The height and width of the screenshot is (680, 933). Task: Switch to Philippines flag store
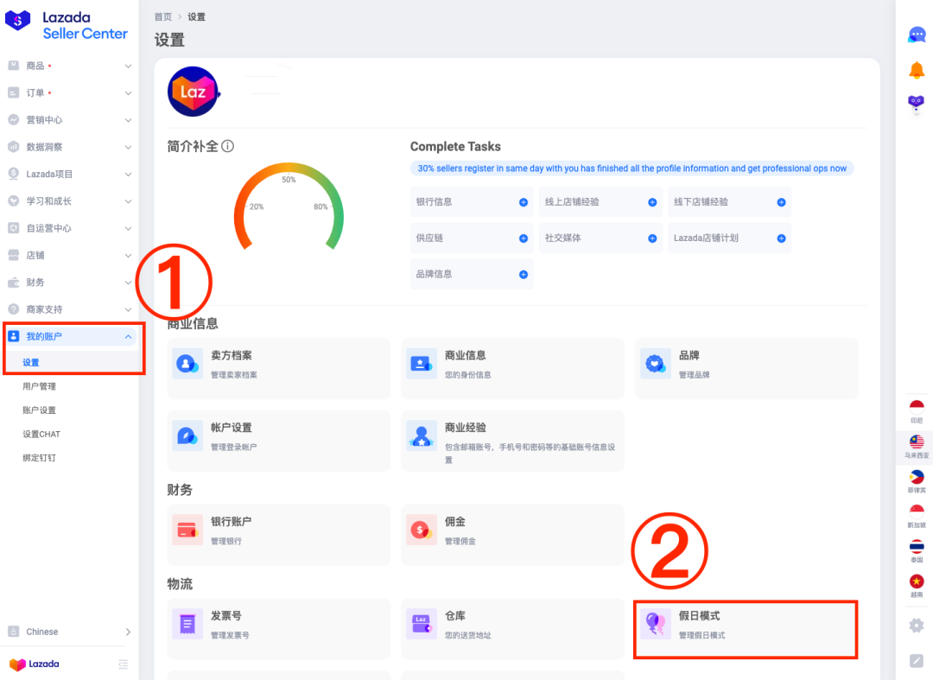(917, 480)
